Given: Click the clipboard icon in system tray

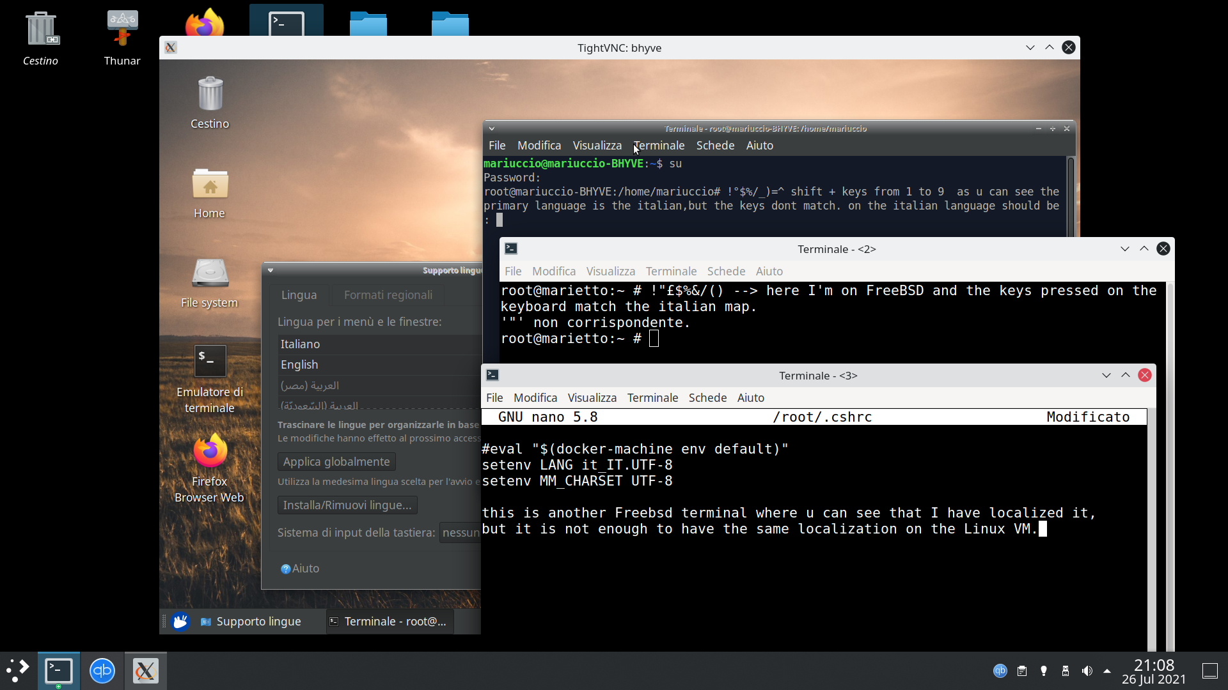Looking at the screenshot, I should point(1022,671).
